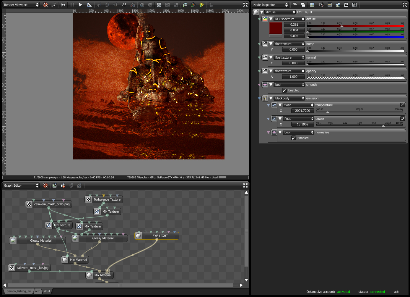Viewport: 410px width, 297px height.
Task: Click the temperature value field 2001.7200
Action: [x=302, y=111]
